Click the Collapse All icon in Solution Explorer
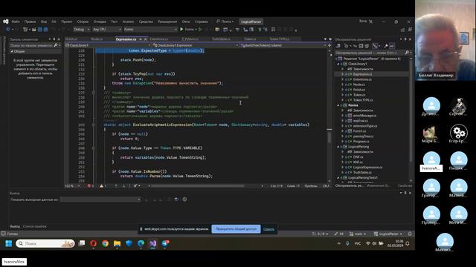Screen dimensions: 476x267 361,46
